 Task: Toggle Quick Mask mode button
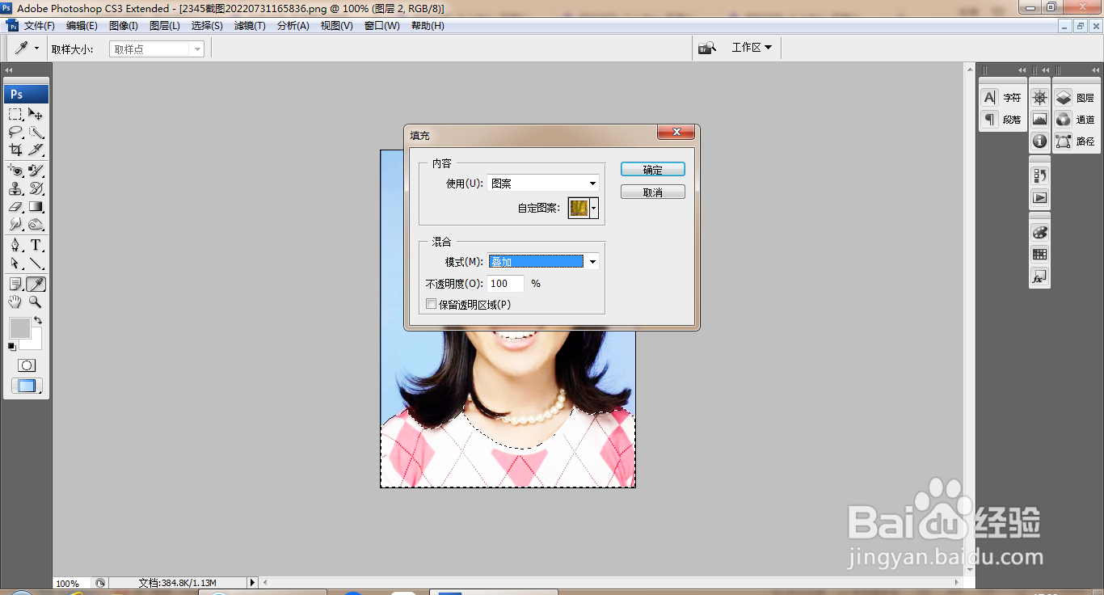(27, 365)
